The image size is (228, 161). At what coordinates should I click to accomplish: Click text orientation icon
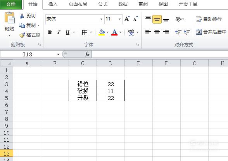coord(178,19)
